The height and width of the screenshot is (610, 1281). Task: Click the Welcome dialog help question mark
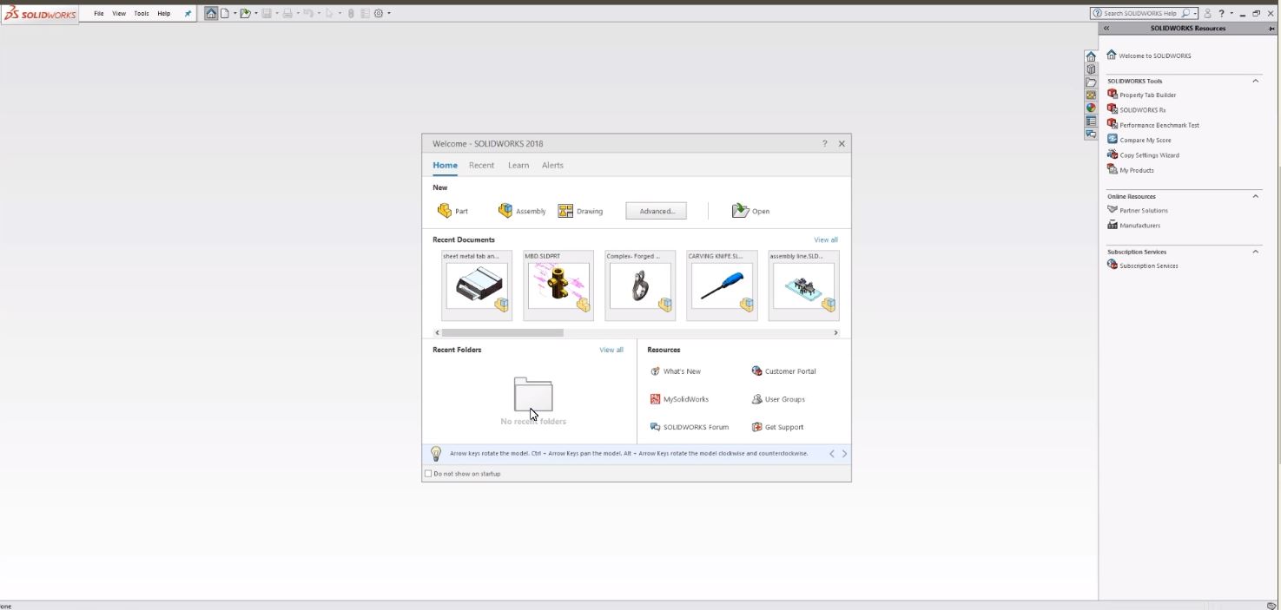point(824,144)
